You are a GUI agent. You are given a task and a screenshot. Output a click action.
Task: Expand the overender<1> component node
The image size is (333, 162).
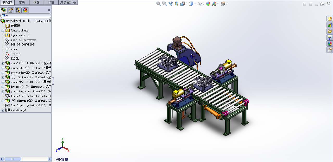(x=3, y=68)
